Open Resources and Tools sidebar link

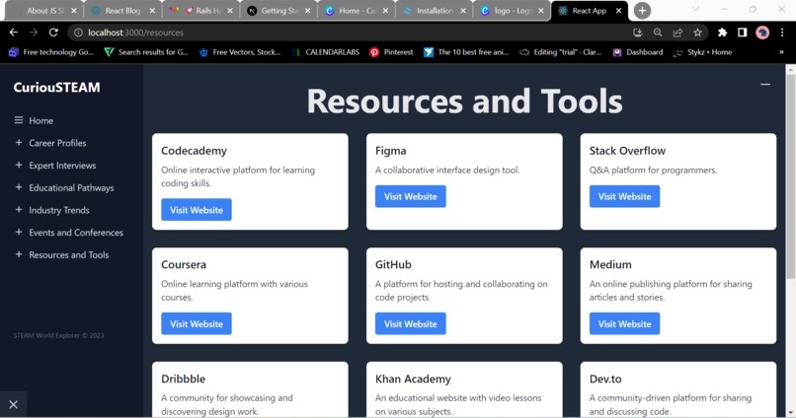coord(69,254)
